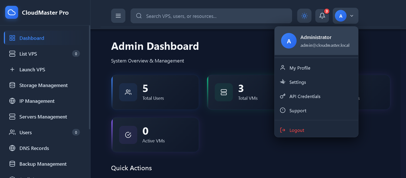Open the List VPS page
This screenshot has width=406, height=178.
(45, 54)
